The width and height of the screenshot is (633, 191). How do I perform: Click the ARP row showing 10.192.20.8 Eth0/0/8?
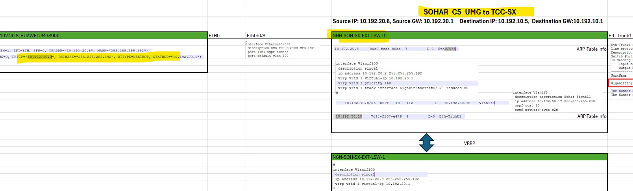(x=395, y=49)
